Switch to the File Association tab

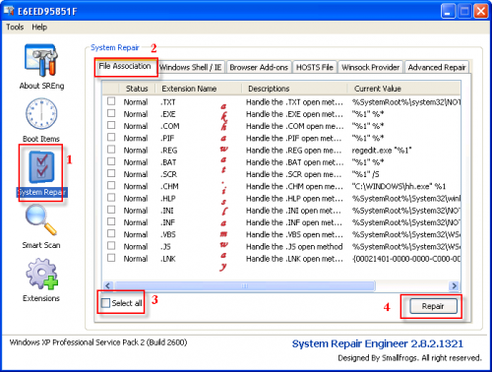125,67
